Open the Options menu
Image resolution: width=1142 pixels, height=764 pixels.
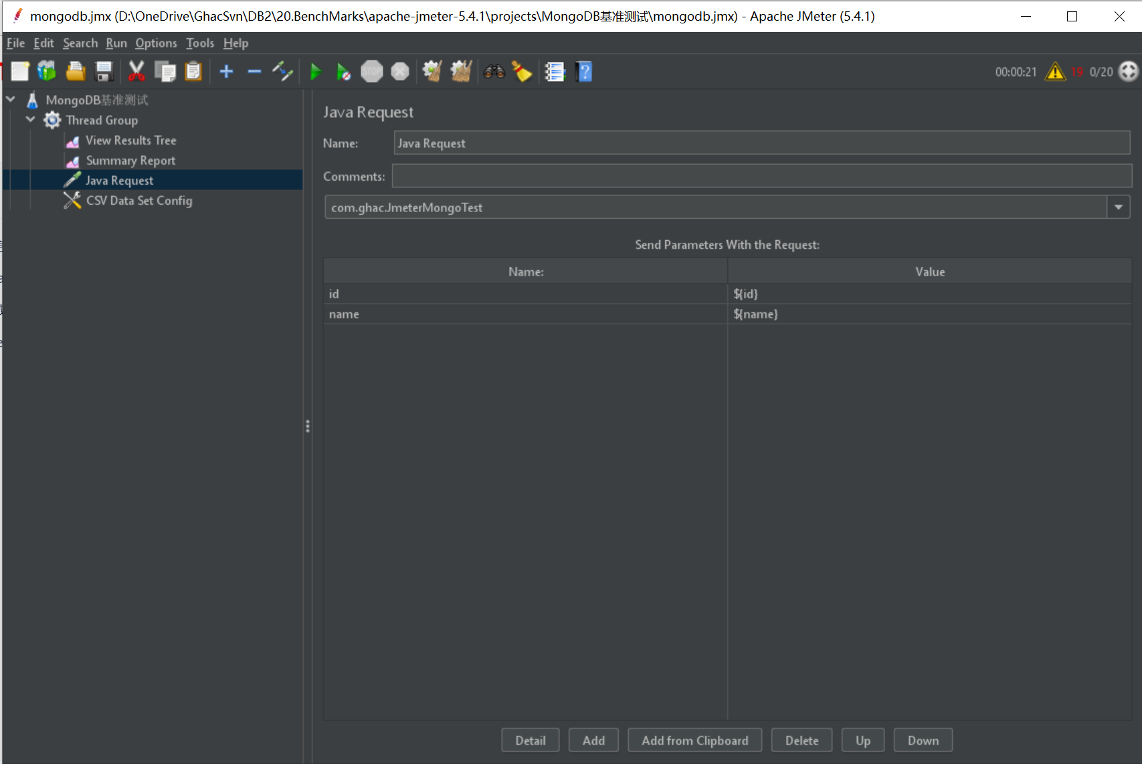click(156, 43)
